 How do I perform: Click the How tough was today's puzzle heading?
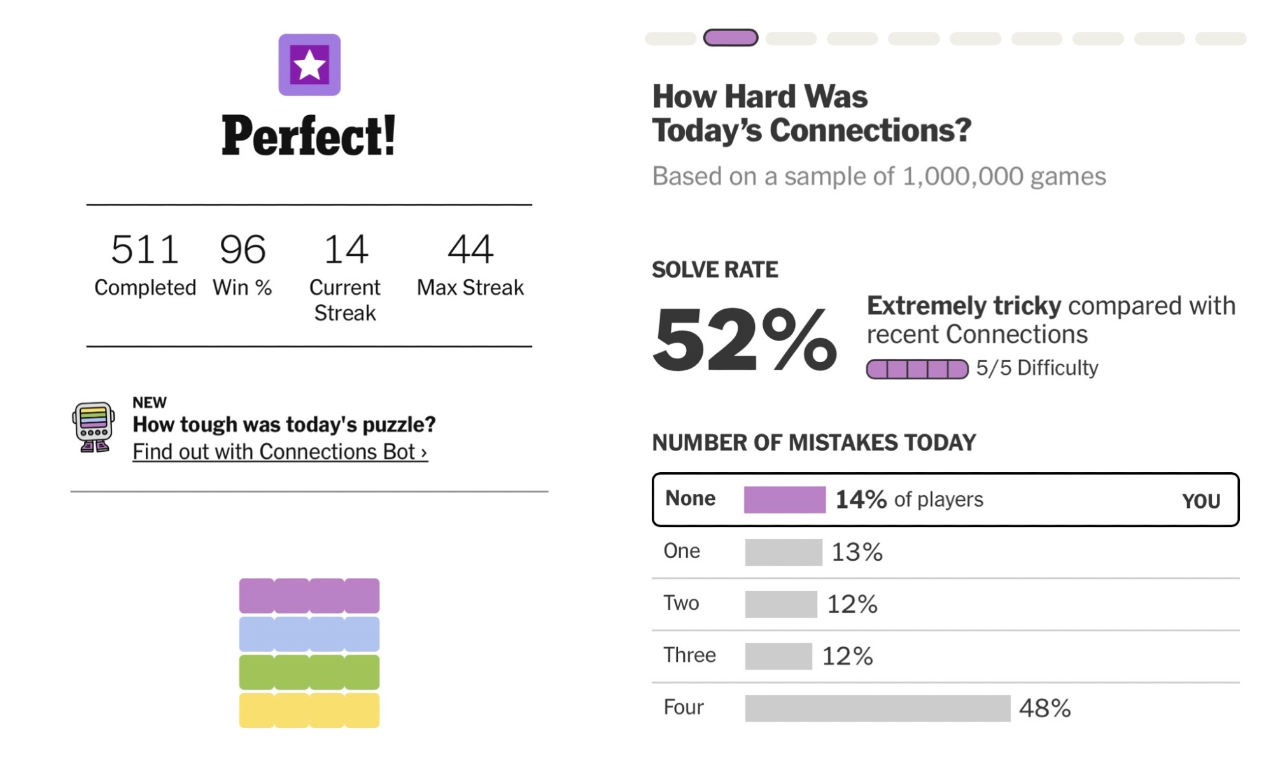coord(284,424)
